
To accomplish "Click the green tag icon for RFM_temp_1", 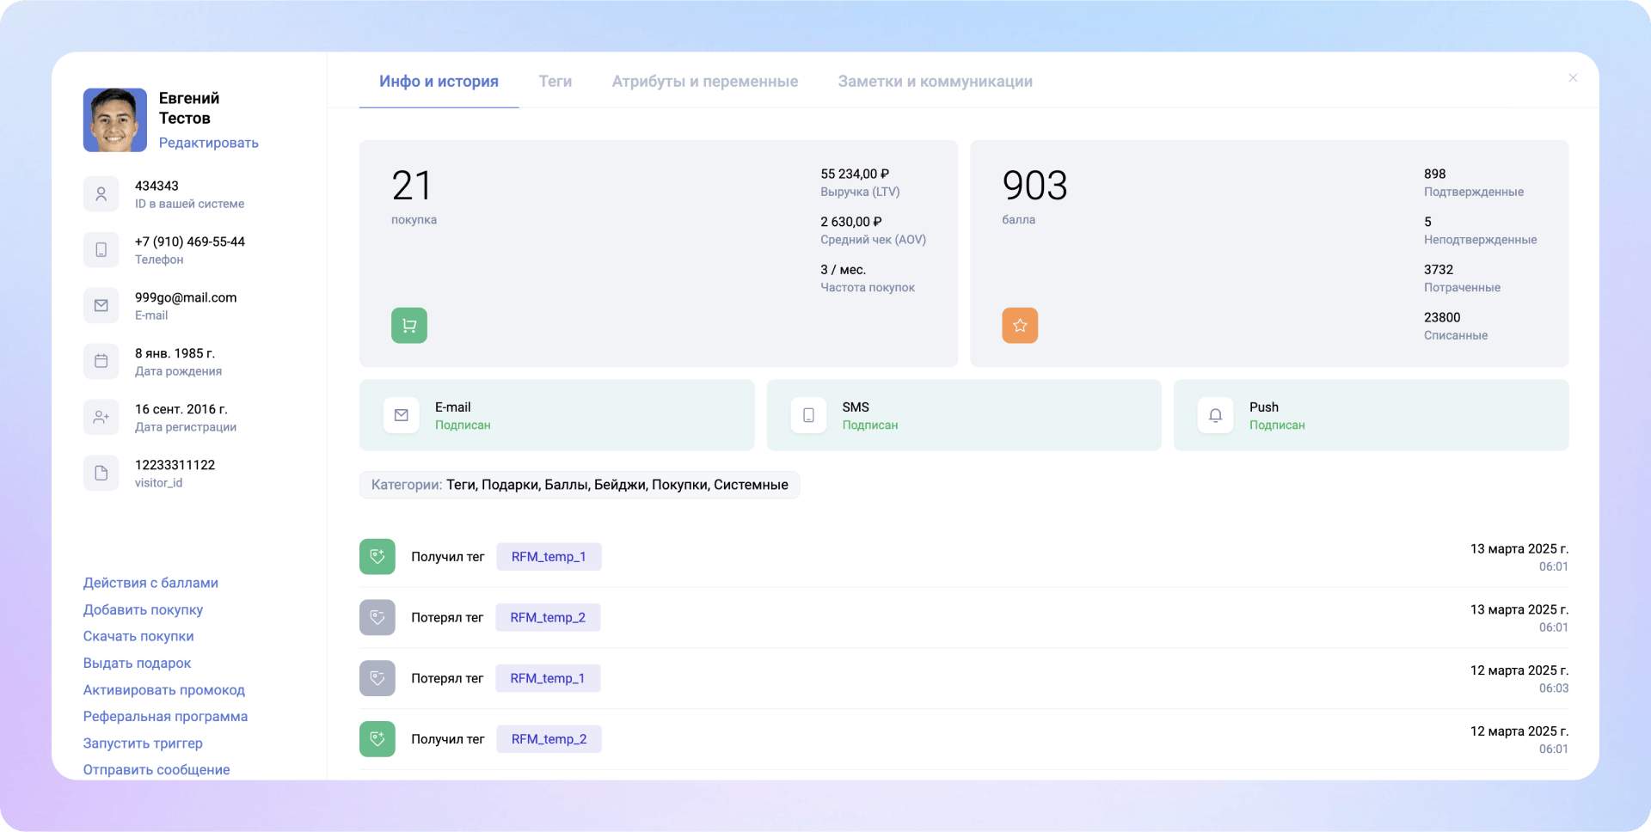I will point(377,557).
